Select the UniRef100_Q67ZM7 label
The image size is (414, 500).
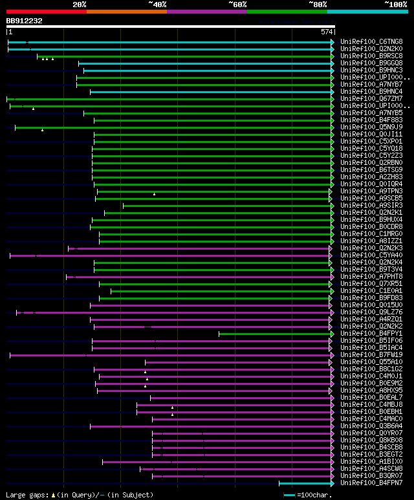point(371,98)
